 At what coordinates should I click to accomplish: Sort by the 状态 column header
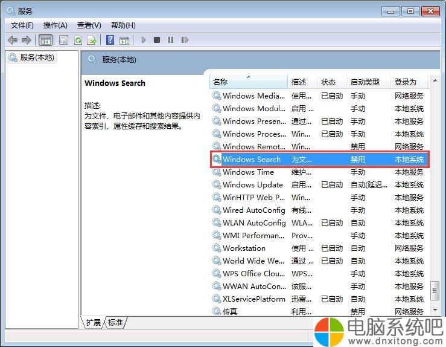tap(332, 82)
